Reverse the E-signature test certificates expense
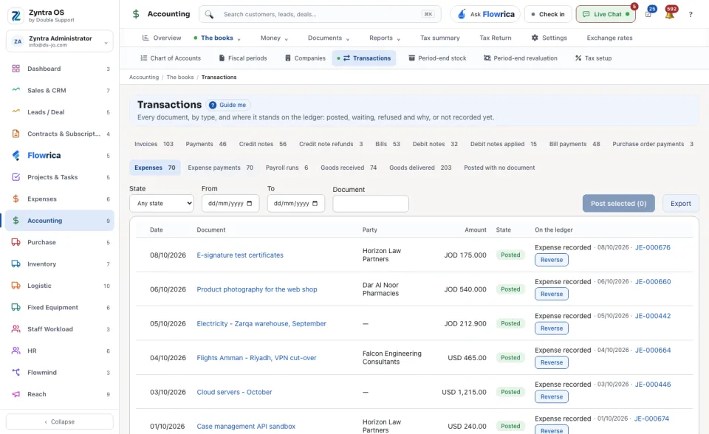The image size is (709, 434). click(x=552, y=260)
